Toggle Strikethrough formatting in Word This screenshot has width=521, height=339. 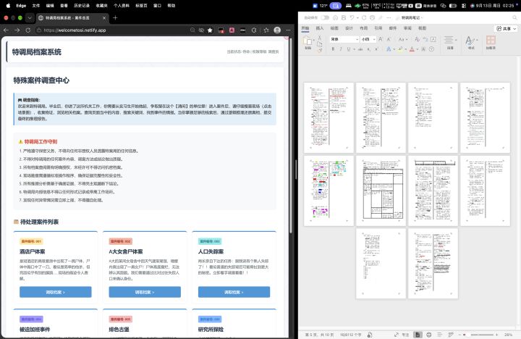click(360, 49)
